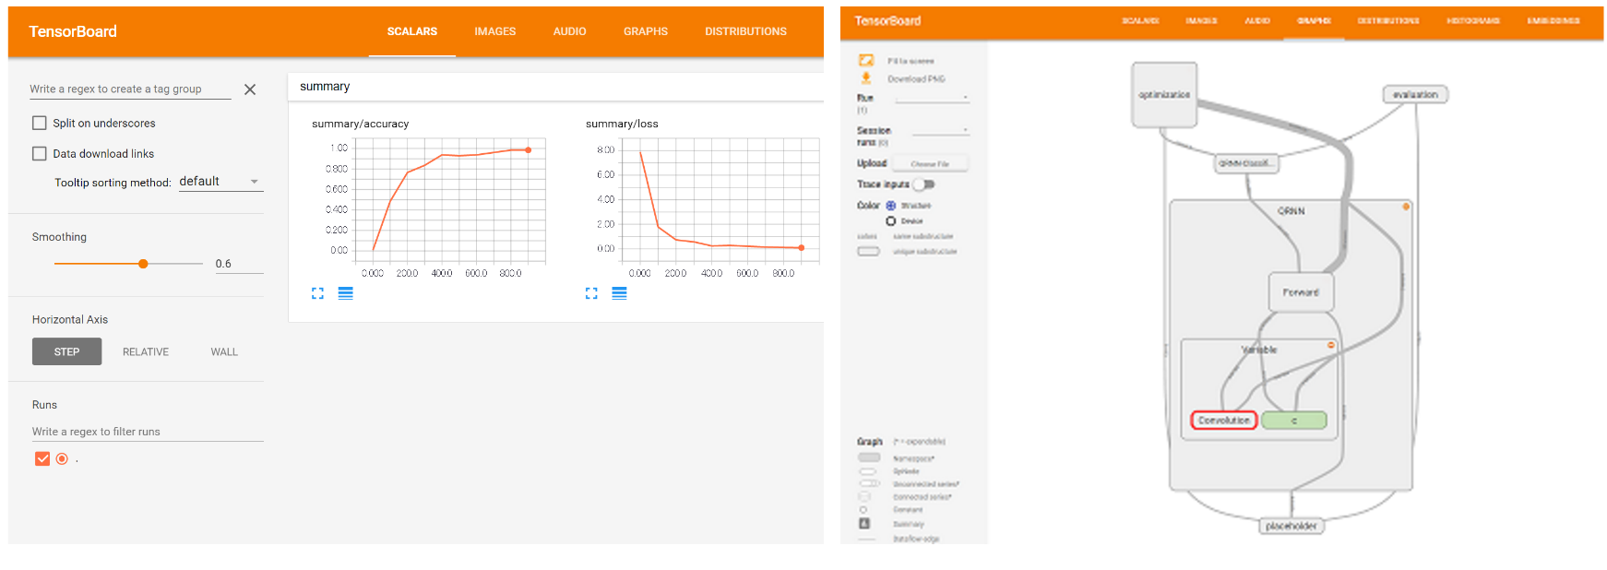Click the Unconnected series legend shape

(x=869, y=483)
